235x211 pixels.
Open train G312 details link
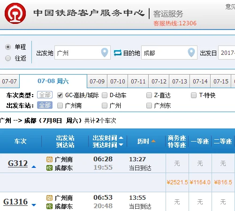coord(18,163)
